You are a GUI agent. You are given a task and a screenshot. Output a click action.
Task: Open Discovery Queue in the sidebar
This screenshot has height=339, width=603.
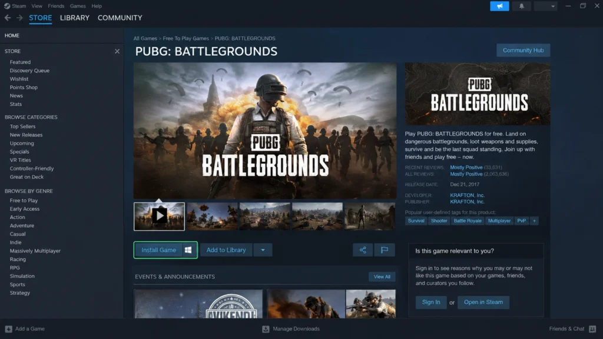[29, 71]
